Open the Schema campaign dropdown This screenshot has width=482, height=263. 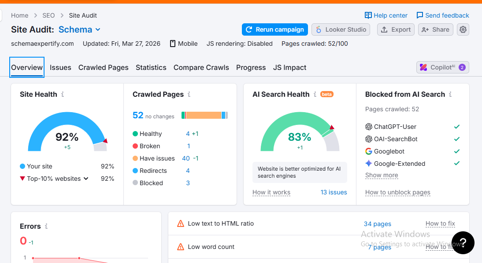79,29
